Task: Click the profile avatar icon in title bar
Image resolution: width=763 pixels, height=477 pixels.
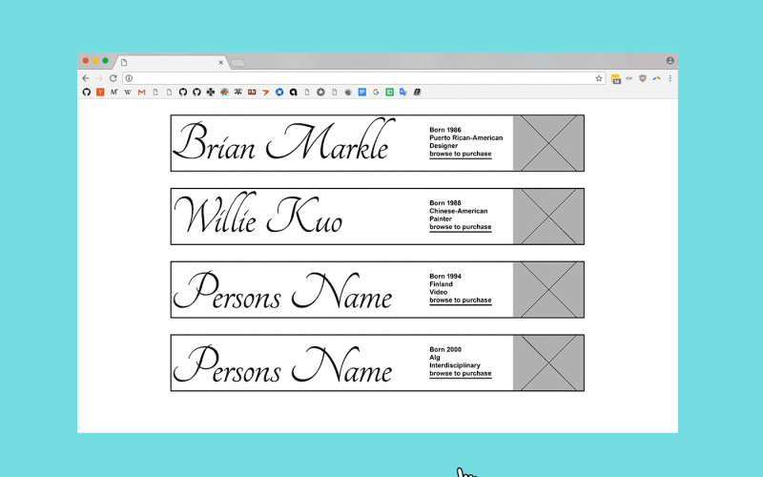Action: pos(670,61)
